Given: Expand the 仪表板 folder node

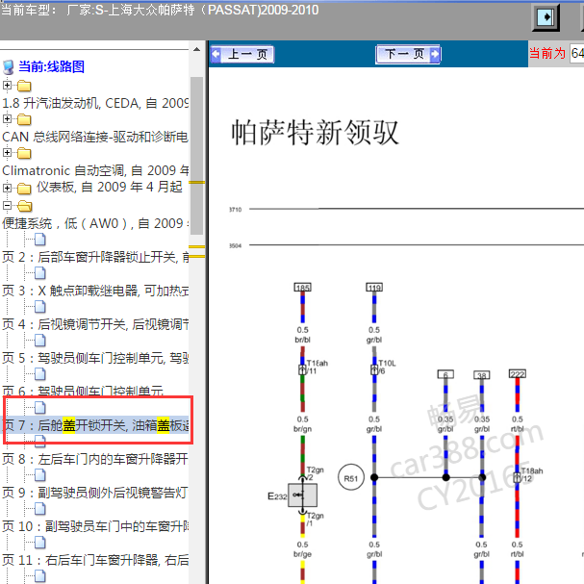Looking at the screenshot, I should [x=7, y=188].
